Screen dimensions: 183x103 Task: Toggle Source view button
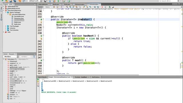point(40,7)
